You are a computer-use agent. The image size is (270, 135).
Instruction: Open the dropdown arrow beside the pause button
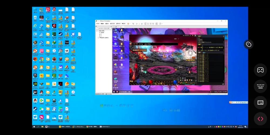coord(130,23)
